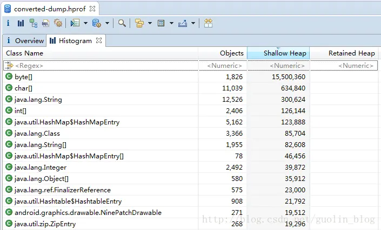Select the int[] class row

(190, 110)
